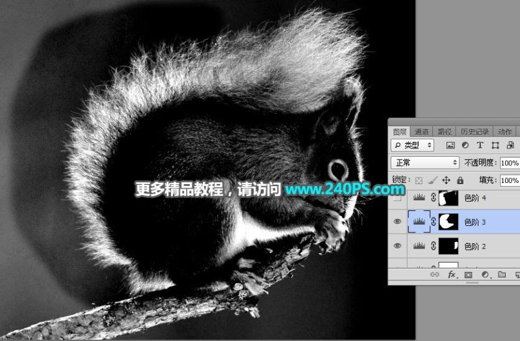Click levels adjustment icon of 色阶 2

[x=419, y=246]
